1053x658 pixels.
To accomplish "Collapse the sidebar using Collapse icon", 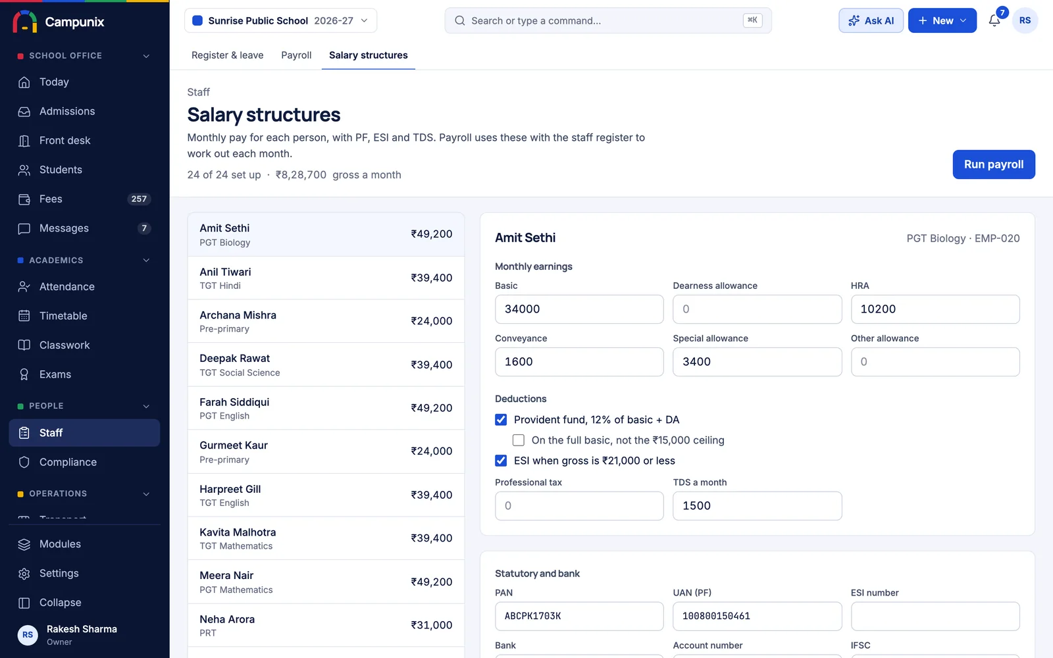I will coord(24,603).
